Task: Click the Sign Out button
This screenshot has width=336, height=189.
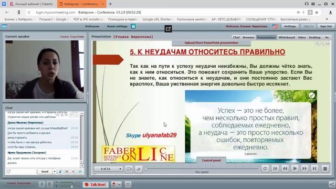Action: tap(325, 26)
